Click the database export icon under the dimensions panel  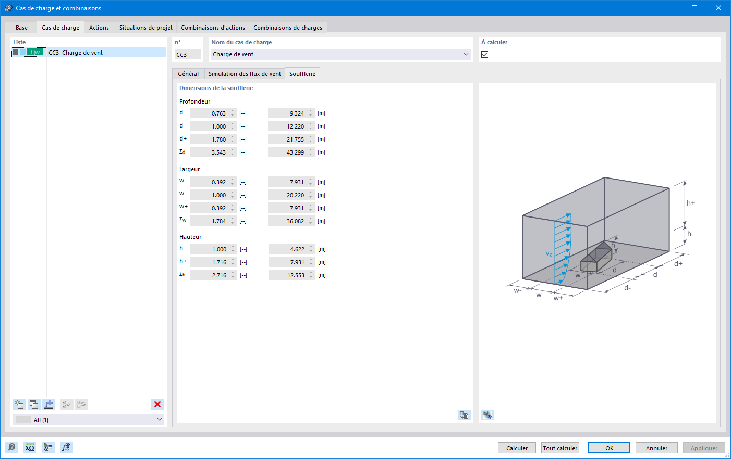coord(464,415)
